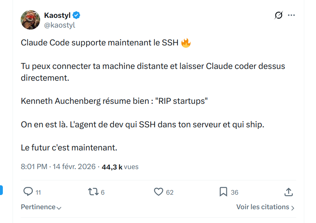Open the 44,3 k vues view count
The width and height of the screenshot is (316, 223).
pos(120,167)
